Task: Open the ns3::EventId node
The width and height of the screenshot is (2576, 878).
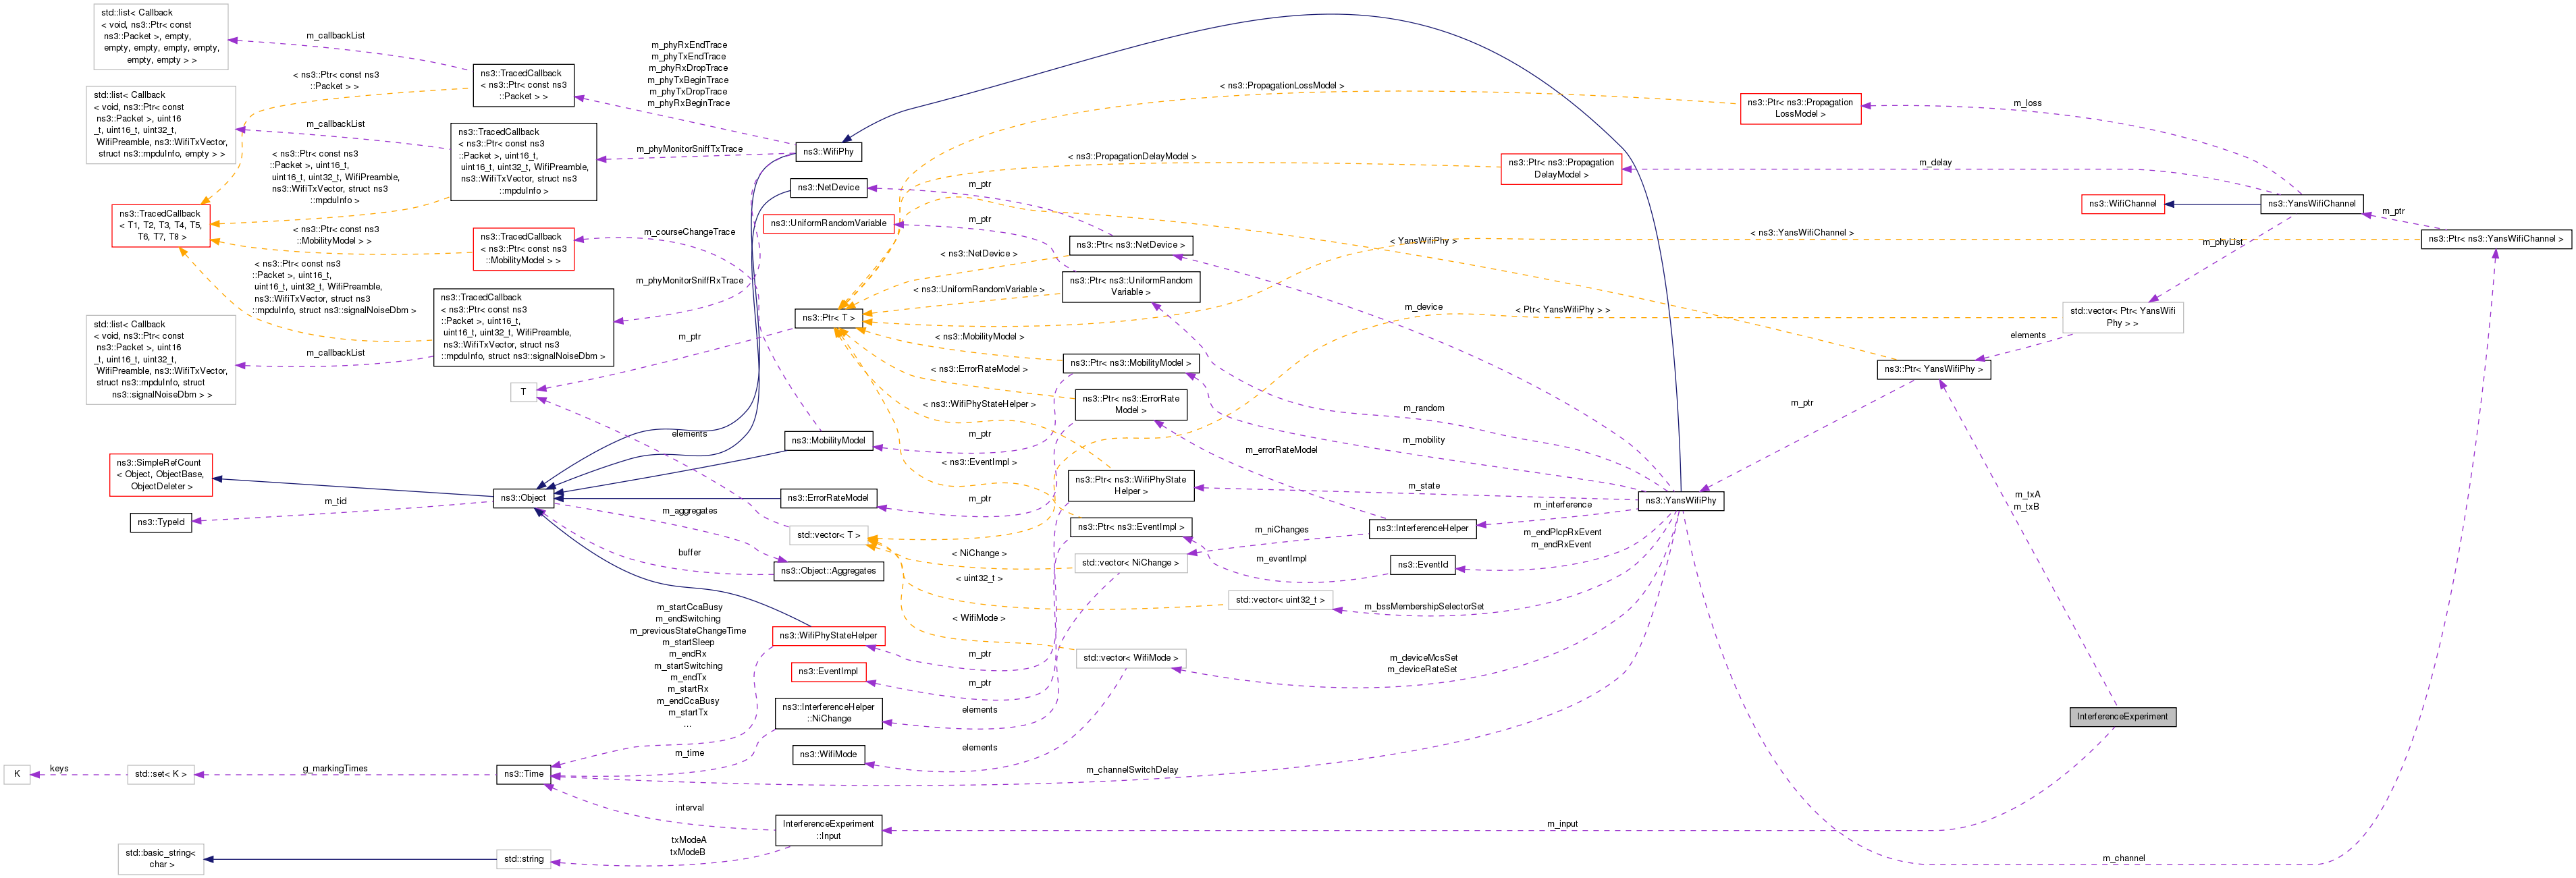Action: [x=1422, y=565]
